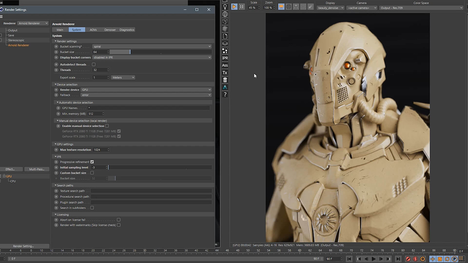468x263 pixels.
Task: Toggle the Stereoscopic checkbox in settings list
Action: pos(1,40)
